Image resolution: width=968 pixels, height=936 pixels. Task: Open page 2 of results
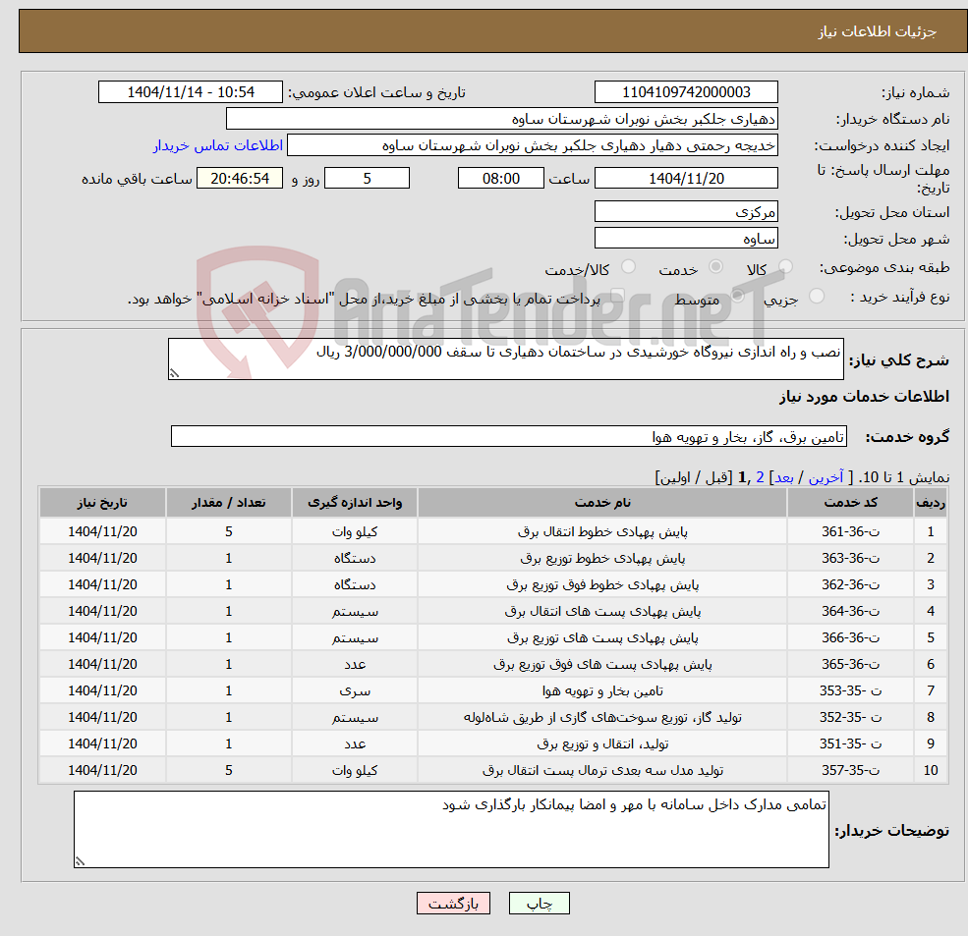point(760,477)
